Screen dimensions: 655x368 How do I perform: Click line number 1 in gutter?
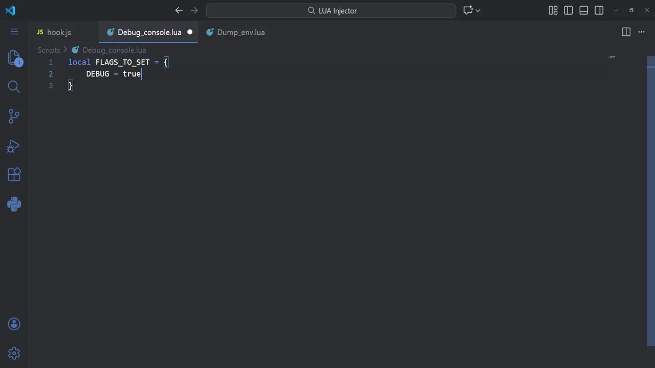tap(51, 62)
